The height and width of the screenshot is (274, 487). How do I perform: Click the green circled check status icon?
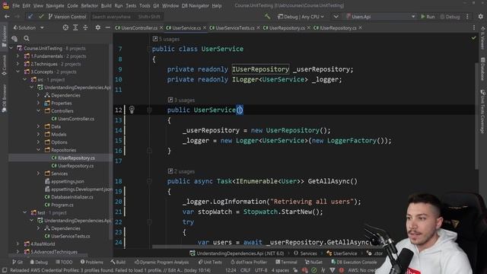click(x=314, y=270)
